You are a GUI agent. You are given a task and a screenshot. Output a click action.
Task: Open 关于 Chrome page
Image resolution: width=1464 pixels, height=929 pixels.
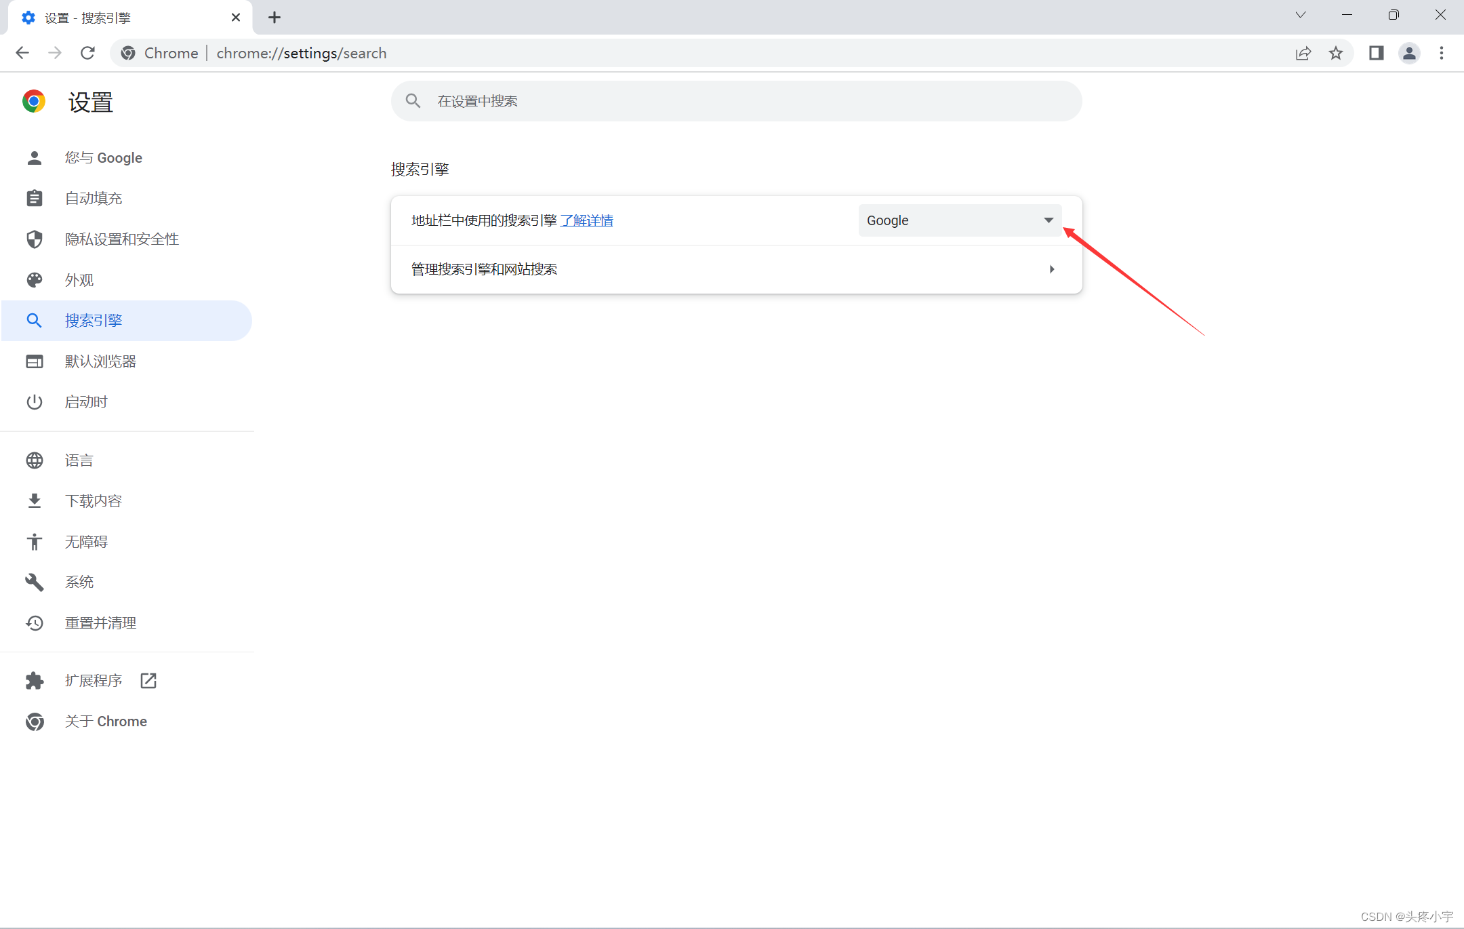pos(127,722)
